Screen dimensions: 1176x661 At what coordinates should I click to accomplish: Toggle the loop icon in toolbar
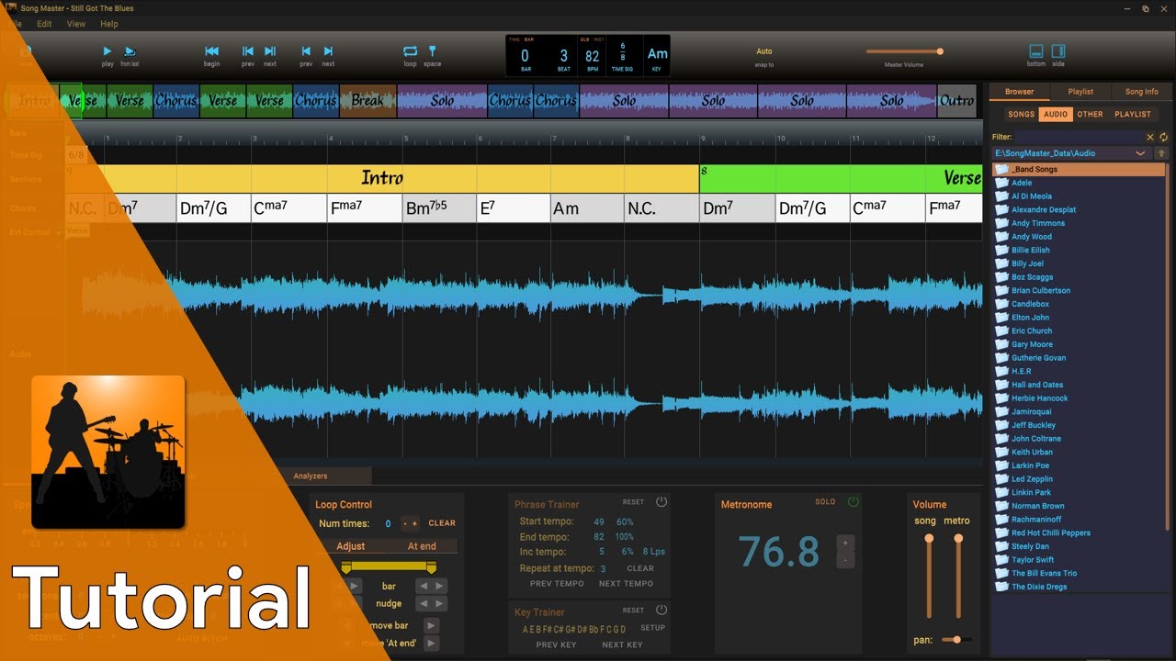tap(410, 51)
